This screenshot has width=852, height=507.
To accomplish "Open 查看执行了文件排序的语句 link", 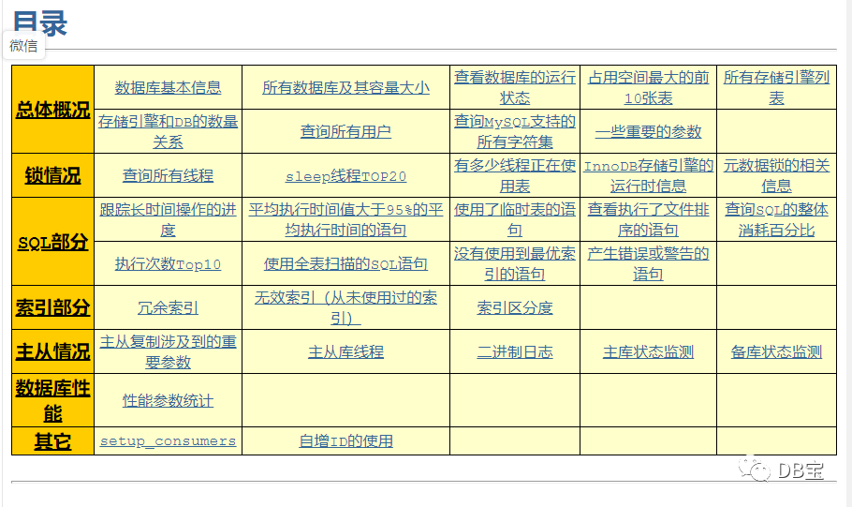I will click(x=648, y=220).
